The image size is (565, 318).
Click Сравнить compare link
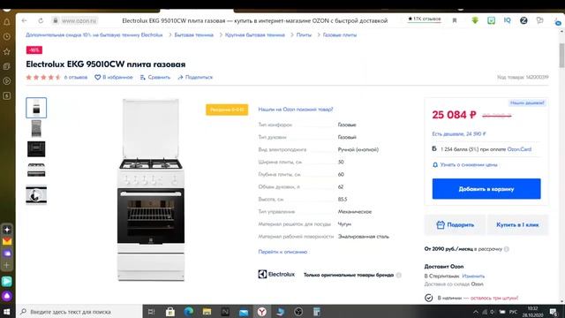pos(155,77)
